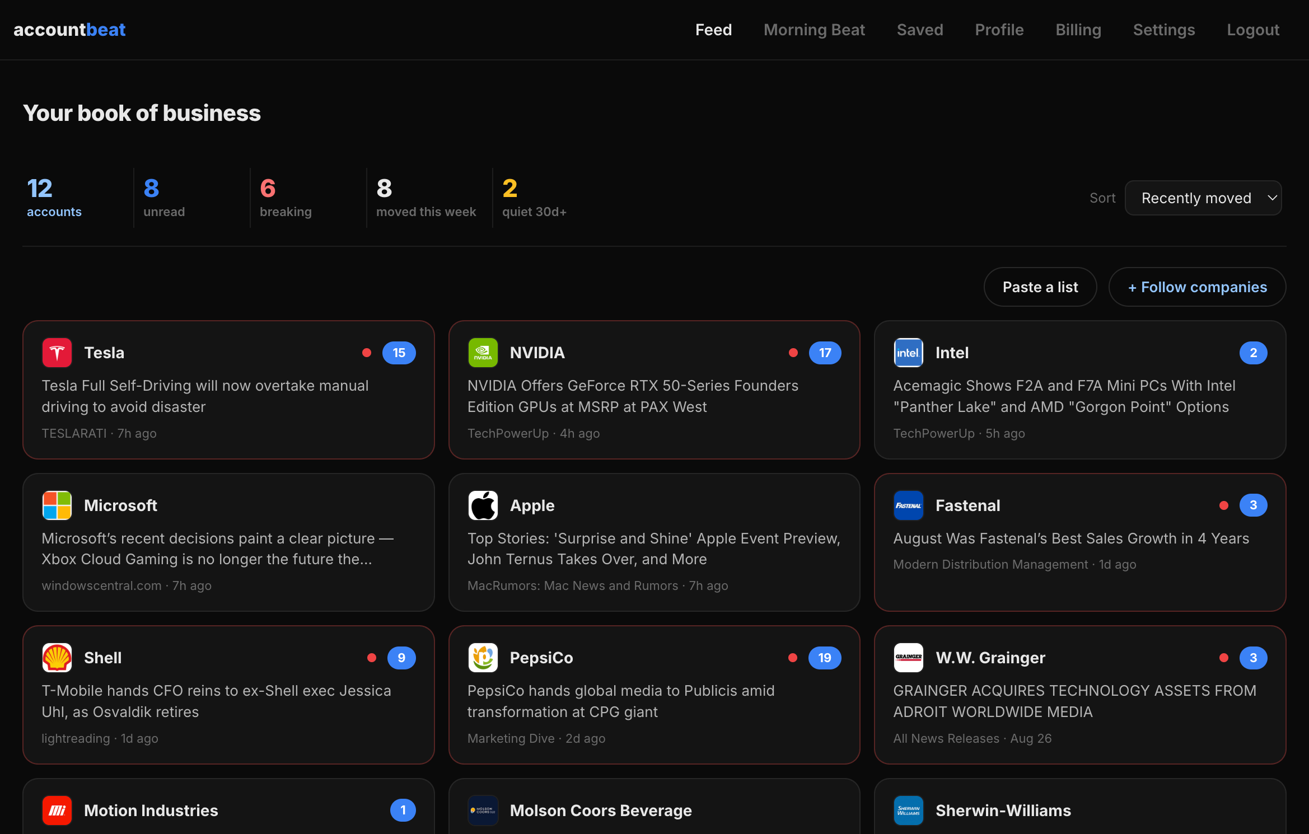Navigate to Billing

coord(1078,30)
